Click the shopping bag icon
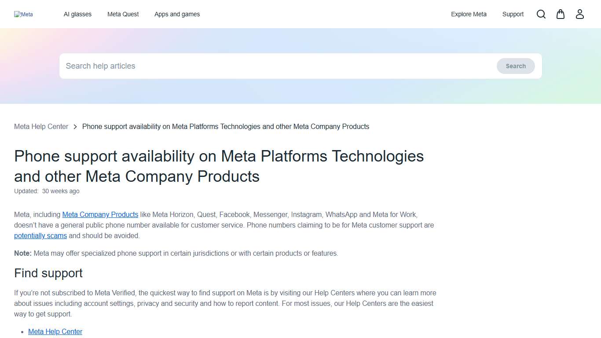The image size is (601, 338). pyautogui.click(x=560, y=14)
